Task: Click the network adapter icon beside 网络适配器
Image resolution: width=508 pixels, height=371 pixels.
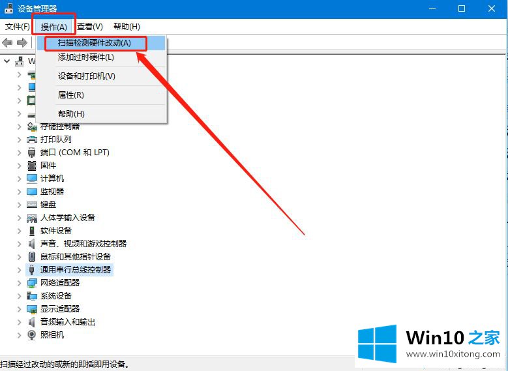Action: (x=32, y=283)
